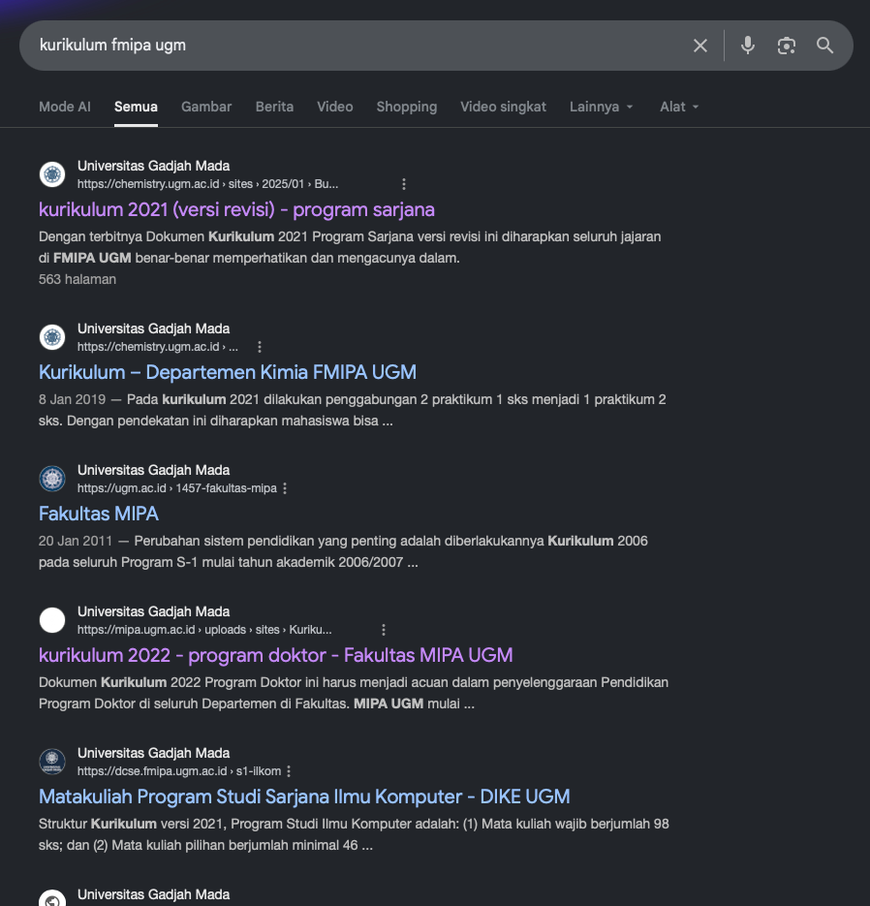Submit search with the magnifying glass icon

coord(824,46)
